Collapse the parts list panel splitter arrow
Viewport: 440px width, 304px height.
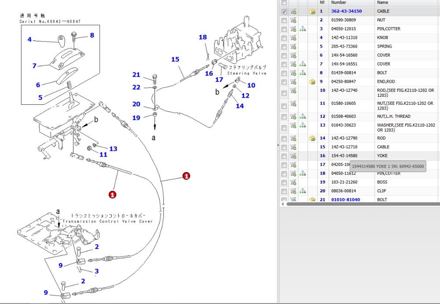278,145
